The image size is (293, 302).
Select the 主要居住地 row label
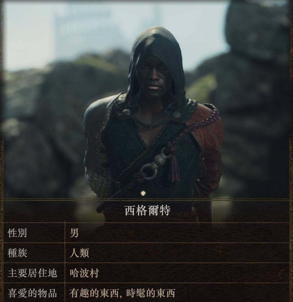[x=32, y=273]
